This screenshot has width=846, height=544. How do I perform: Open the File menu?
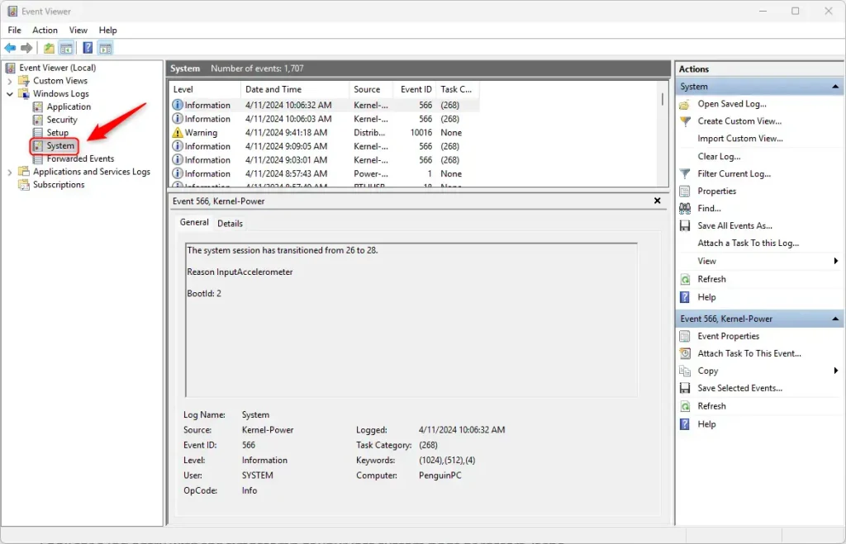15,31
